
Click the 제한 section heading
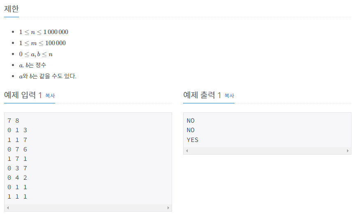pyautogui.click(x=11, y=9)
